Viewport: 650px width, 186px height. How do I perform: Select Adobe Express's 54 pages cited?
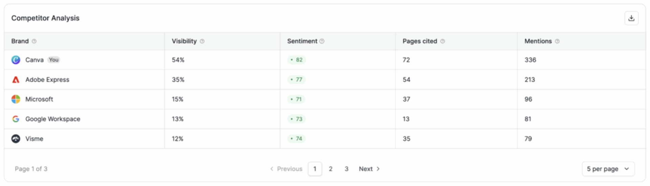[406, 80]
